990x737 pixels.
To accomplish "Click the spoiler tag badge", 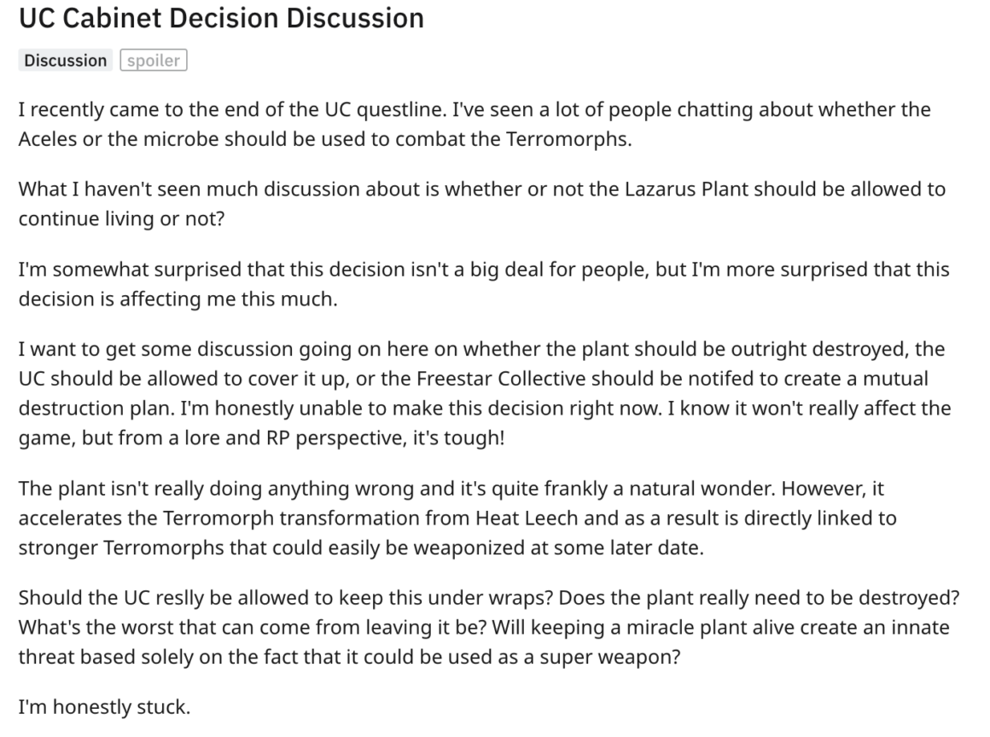I will click(x=154, y=61).
